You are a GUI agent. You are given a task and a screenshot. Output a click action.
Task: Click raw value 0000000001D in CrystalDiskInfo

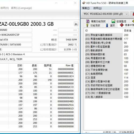(x=66, y=109)
